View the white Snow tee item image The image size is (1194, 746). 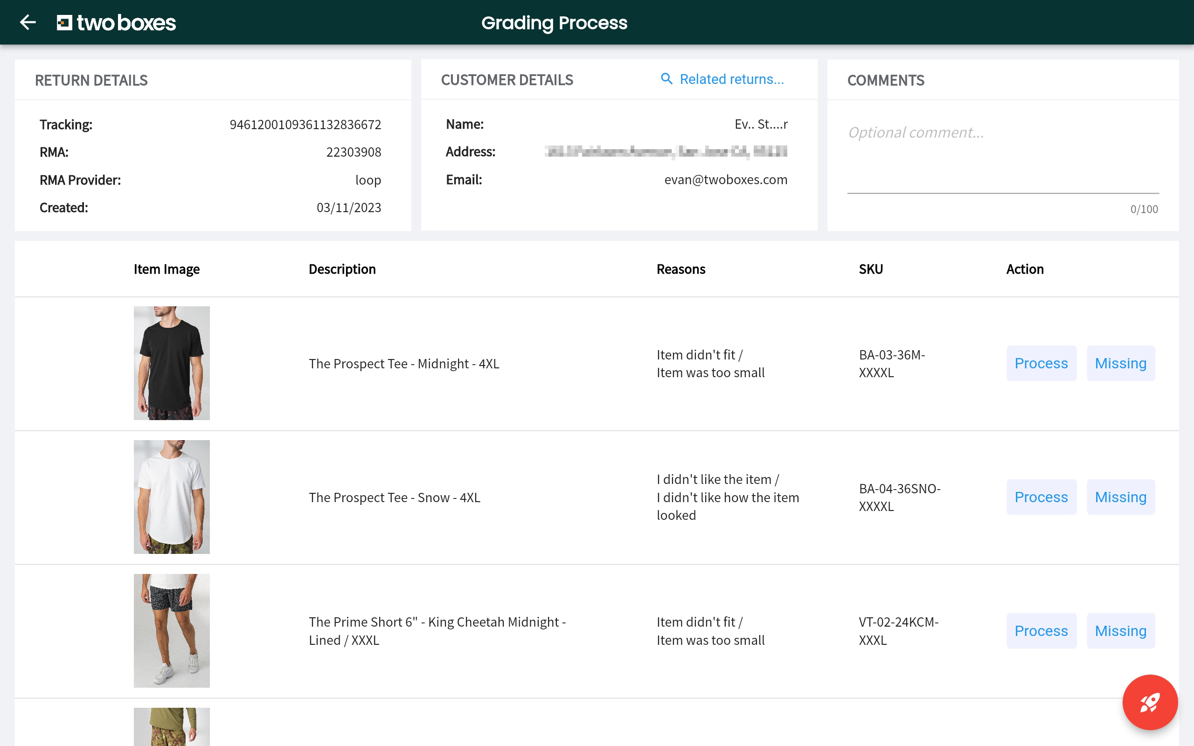tap(172, 497)
